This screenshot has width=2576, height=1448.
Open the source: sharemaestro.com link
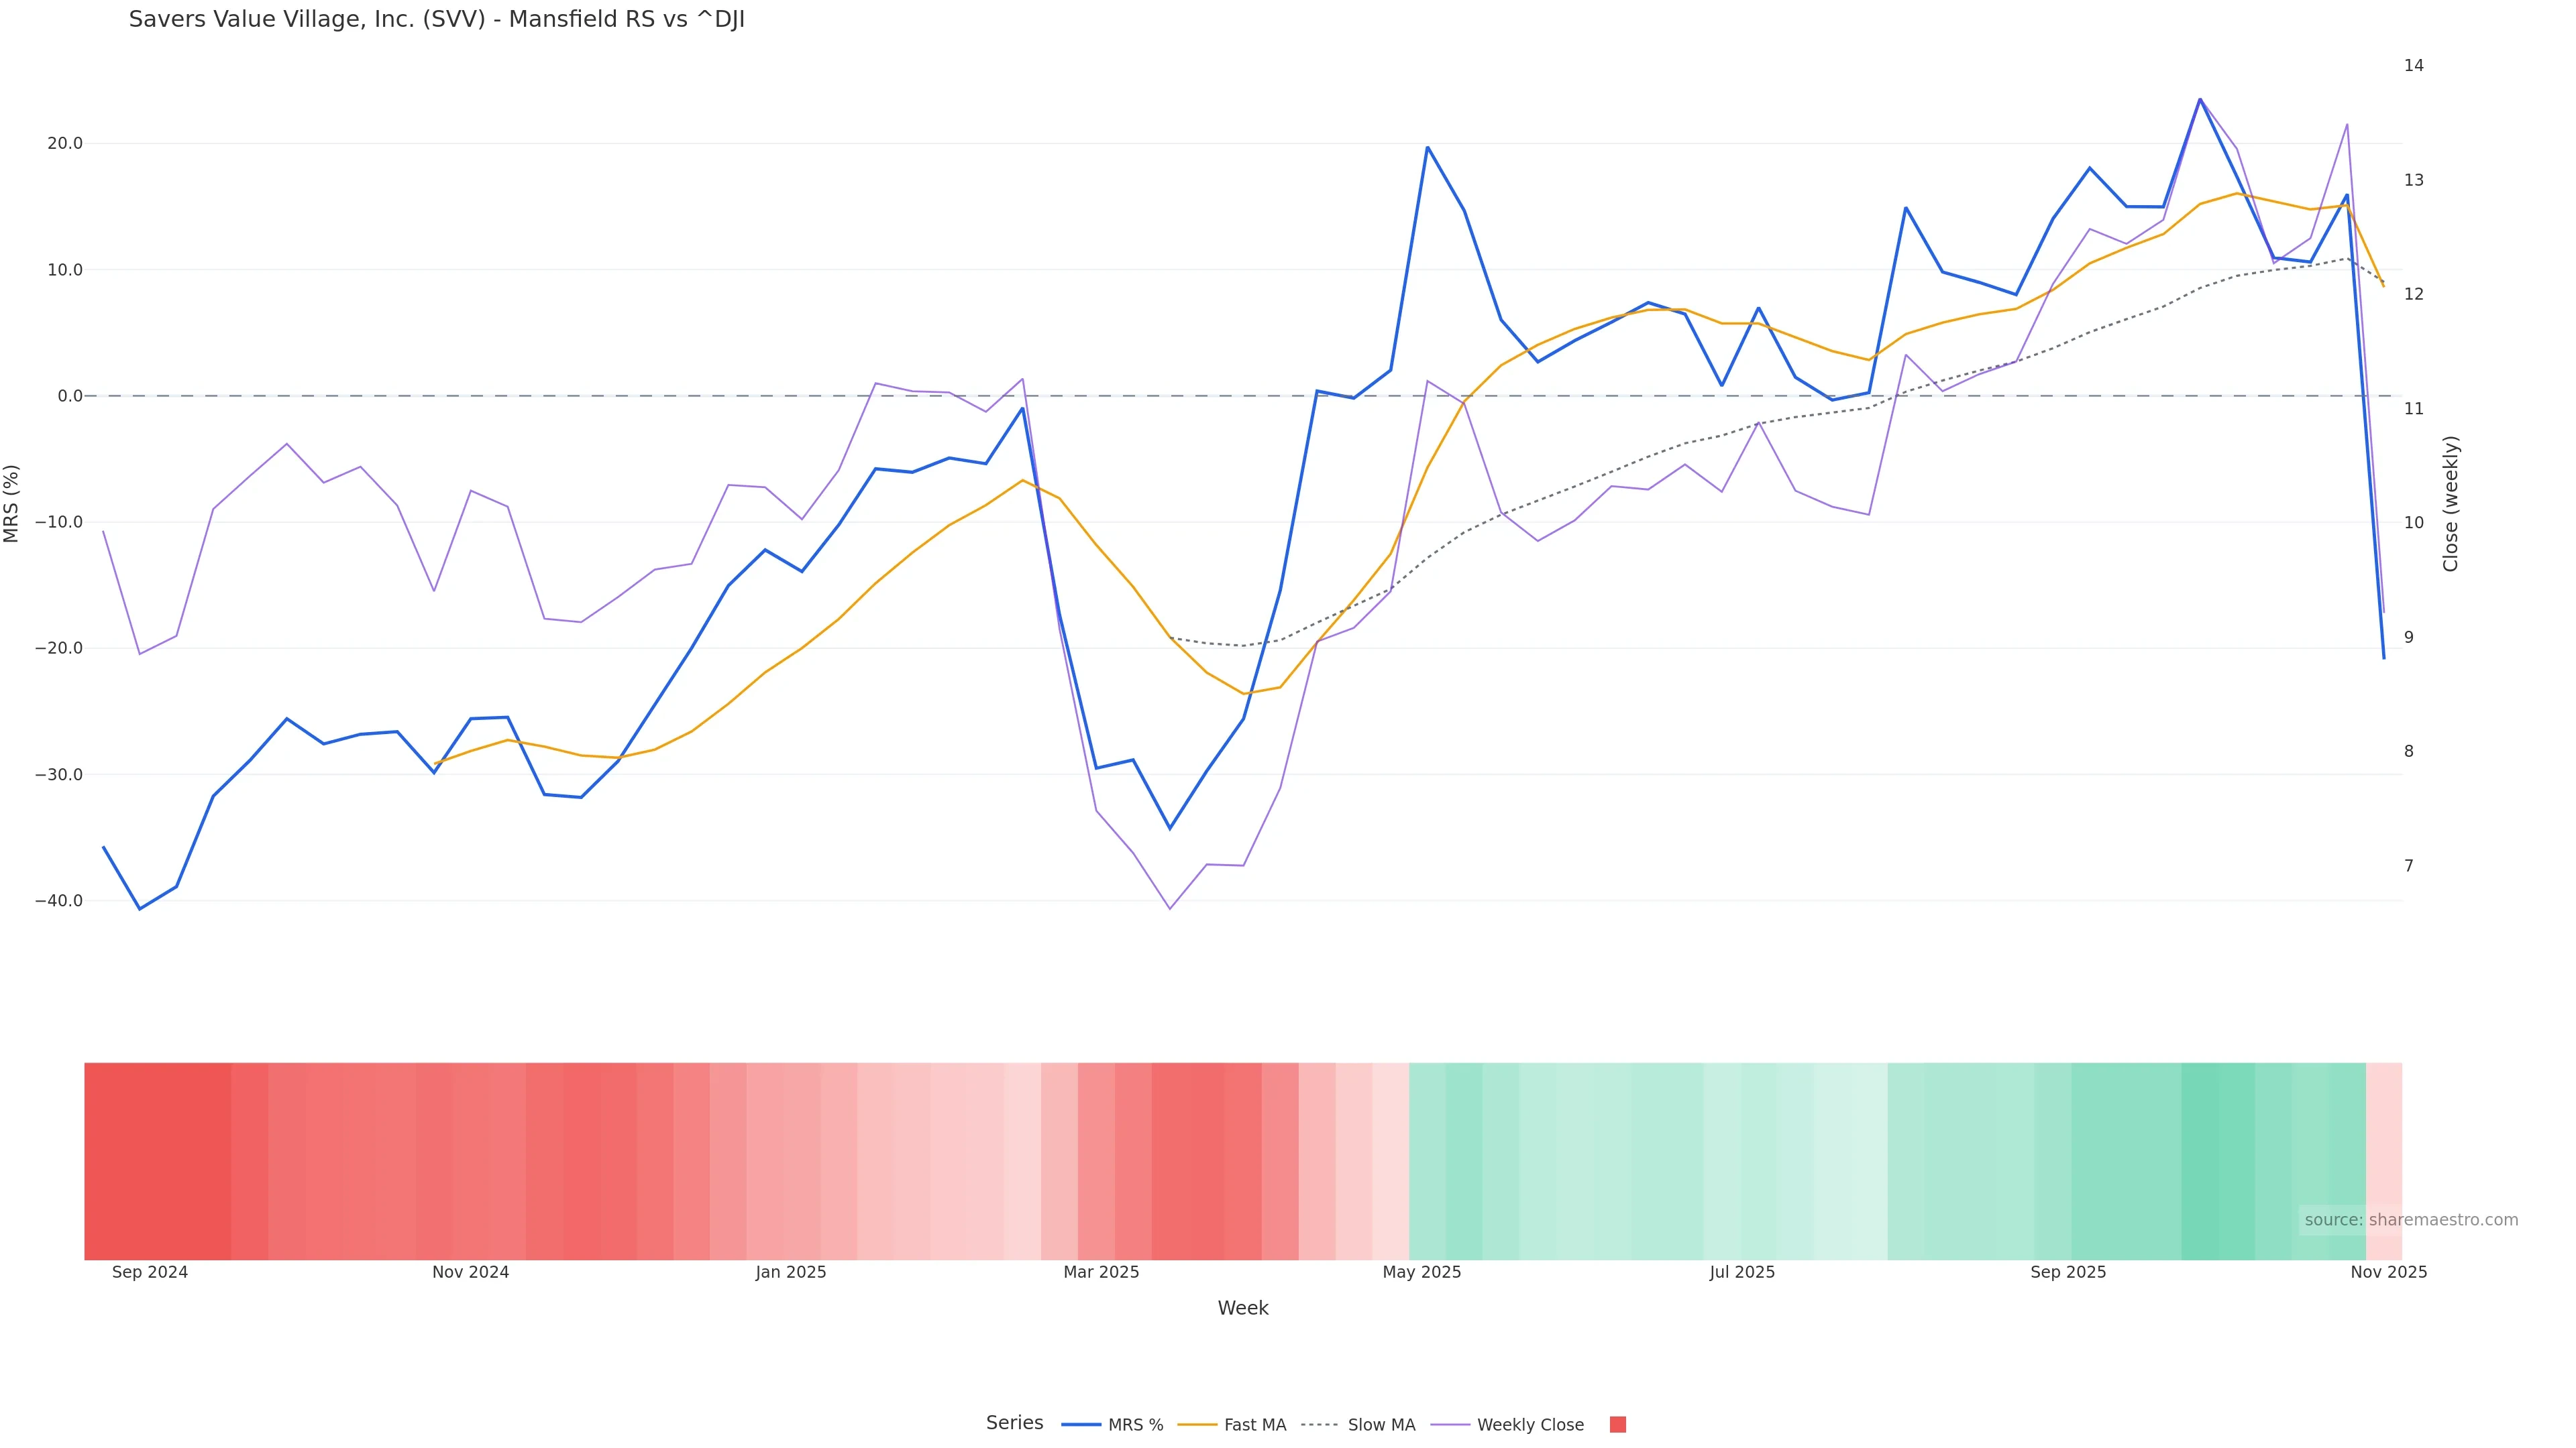[2411, 1220]
